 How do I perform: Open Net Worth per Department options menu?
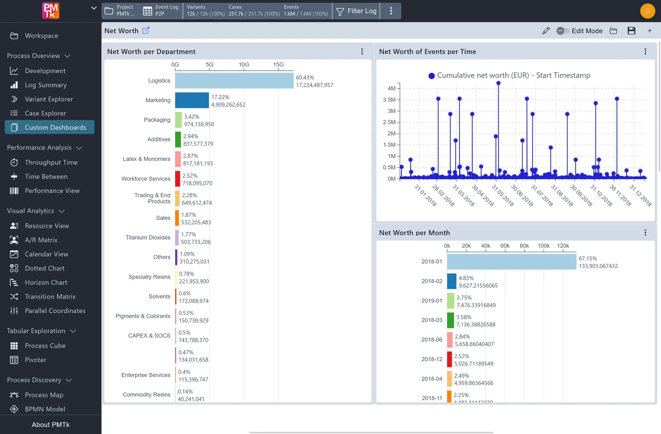point(362,51)
